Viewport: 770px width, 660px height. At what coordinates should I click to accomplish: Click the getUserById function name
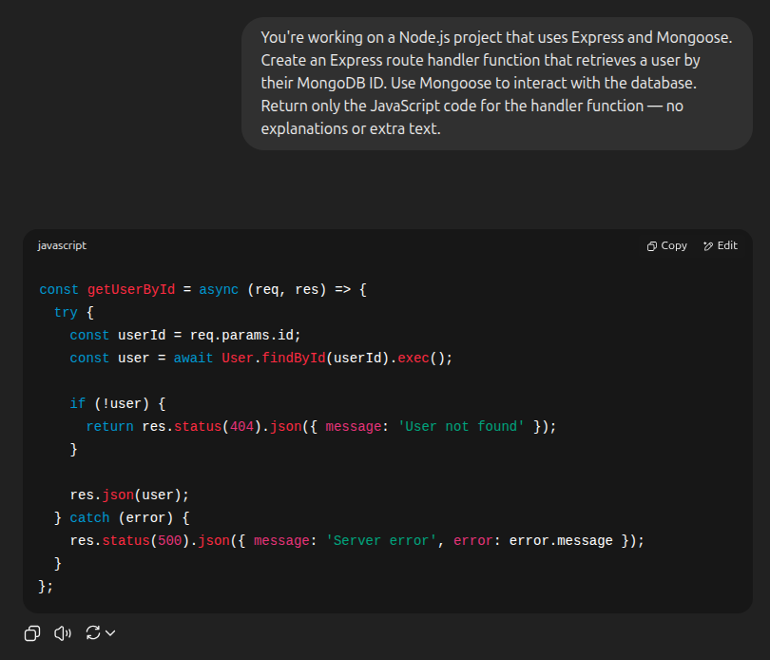131,289
